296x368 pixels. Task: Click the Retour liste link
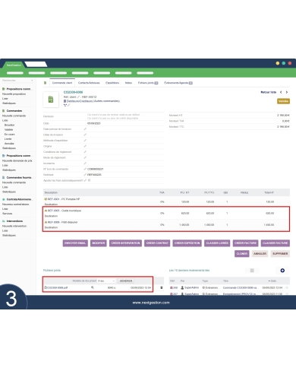coord(269,92)
